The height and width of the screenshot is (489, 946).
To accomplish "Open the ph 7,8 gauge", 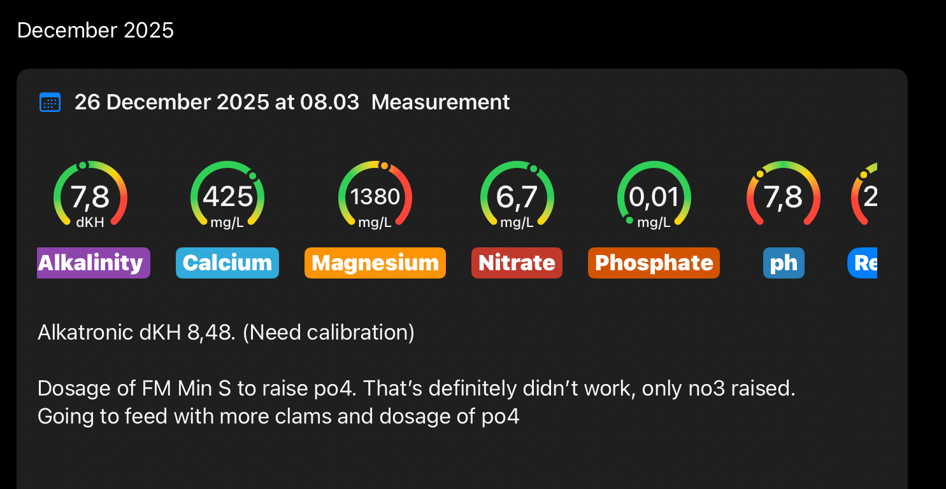I will click(783, 196).
